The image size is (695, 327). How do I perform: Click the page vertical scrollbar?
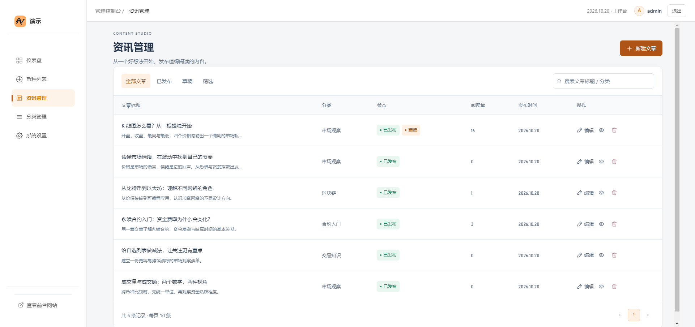pyautogui.click(x=677, y=170)
